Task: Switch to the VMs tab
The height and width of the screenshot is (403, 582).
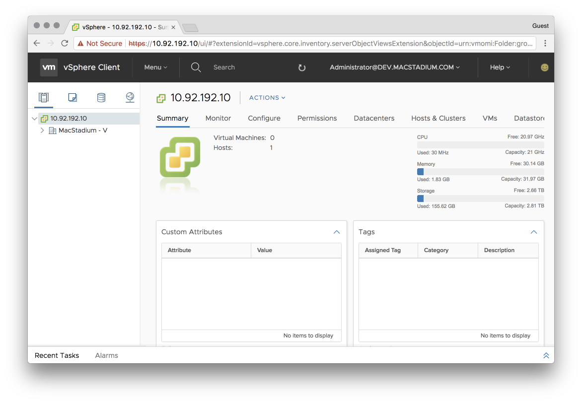Action: click(490, 119)
